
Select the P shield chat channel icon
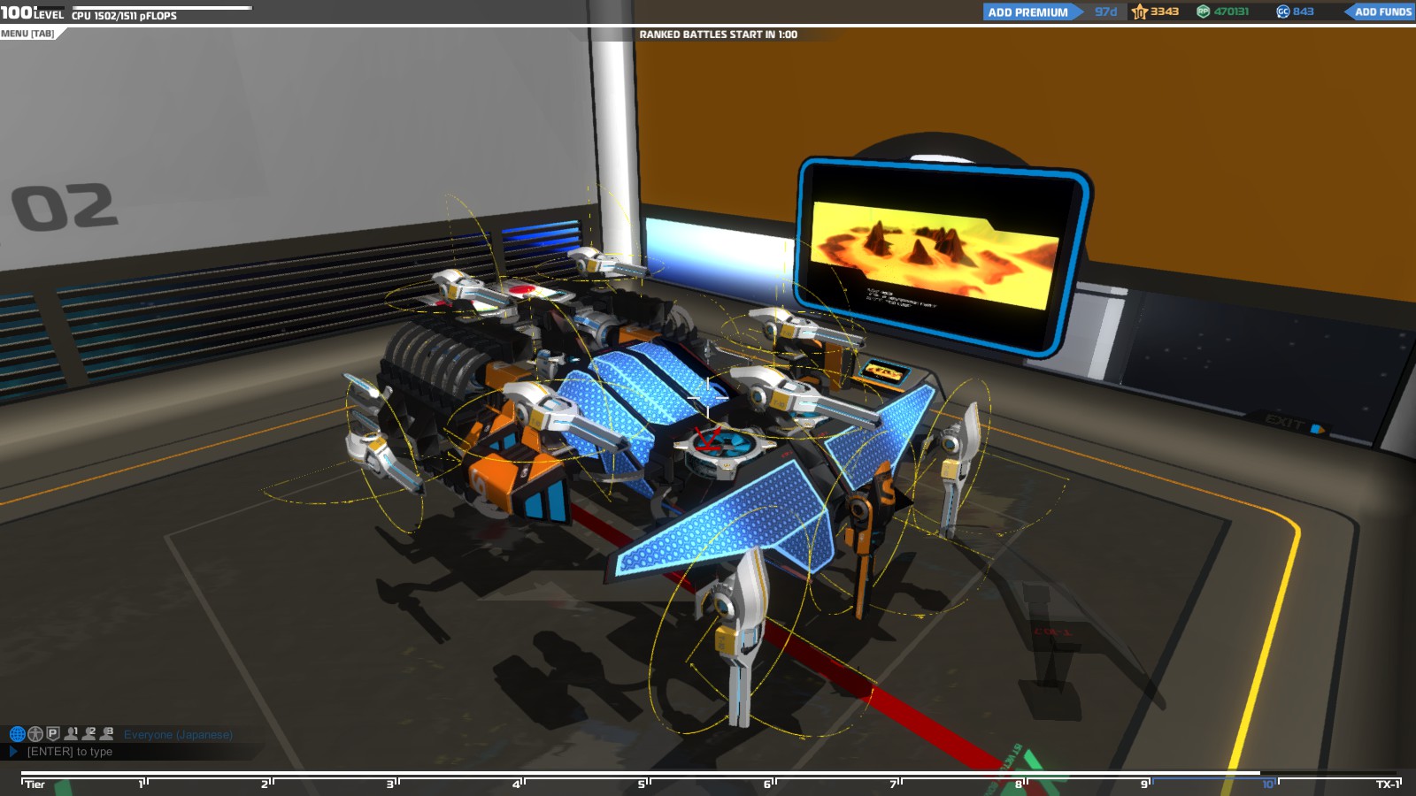tap(53, 734)
